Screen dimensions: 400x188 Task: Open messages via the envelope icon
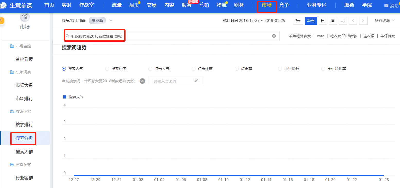click(386, 5)
